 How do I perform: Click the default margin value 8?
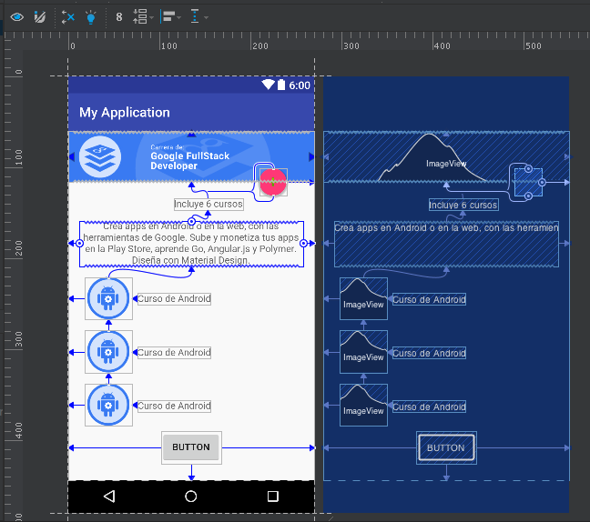click(119, 16)
